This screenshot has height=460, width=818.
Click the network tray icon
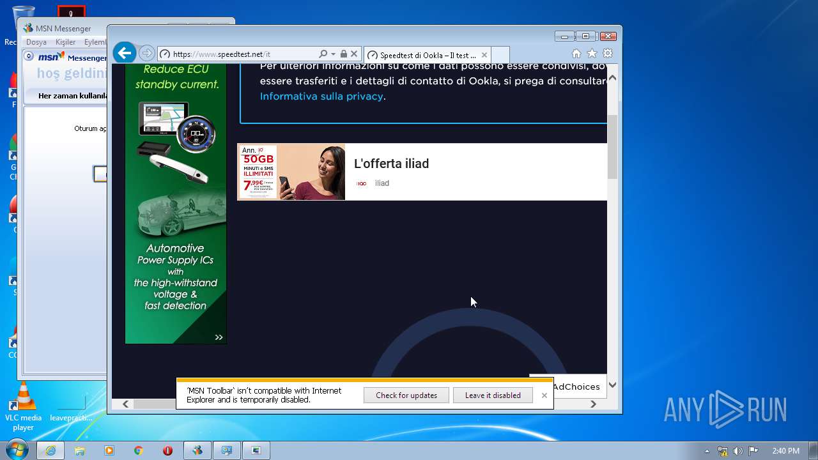pos(723,451)
